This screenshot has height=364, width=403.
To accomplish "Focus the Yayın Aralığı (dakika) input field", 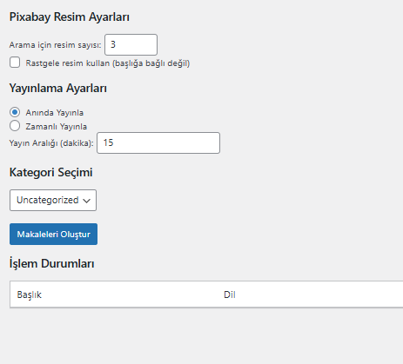I will (x=158, y=142).
